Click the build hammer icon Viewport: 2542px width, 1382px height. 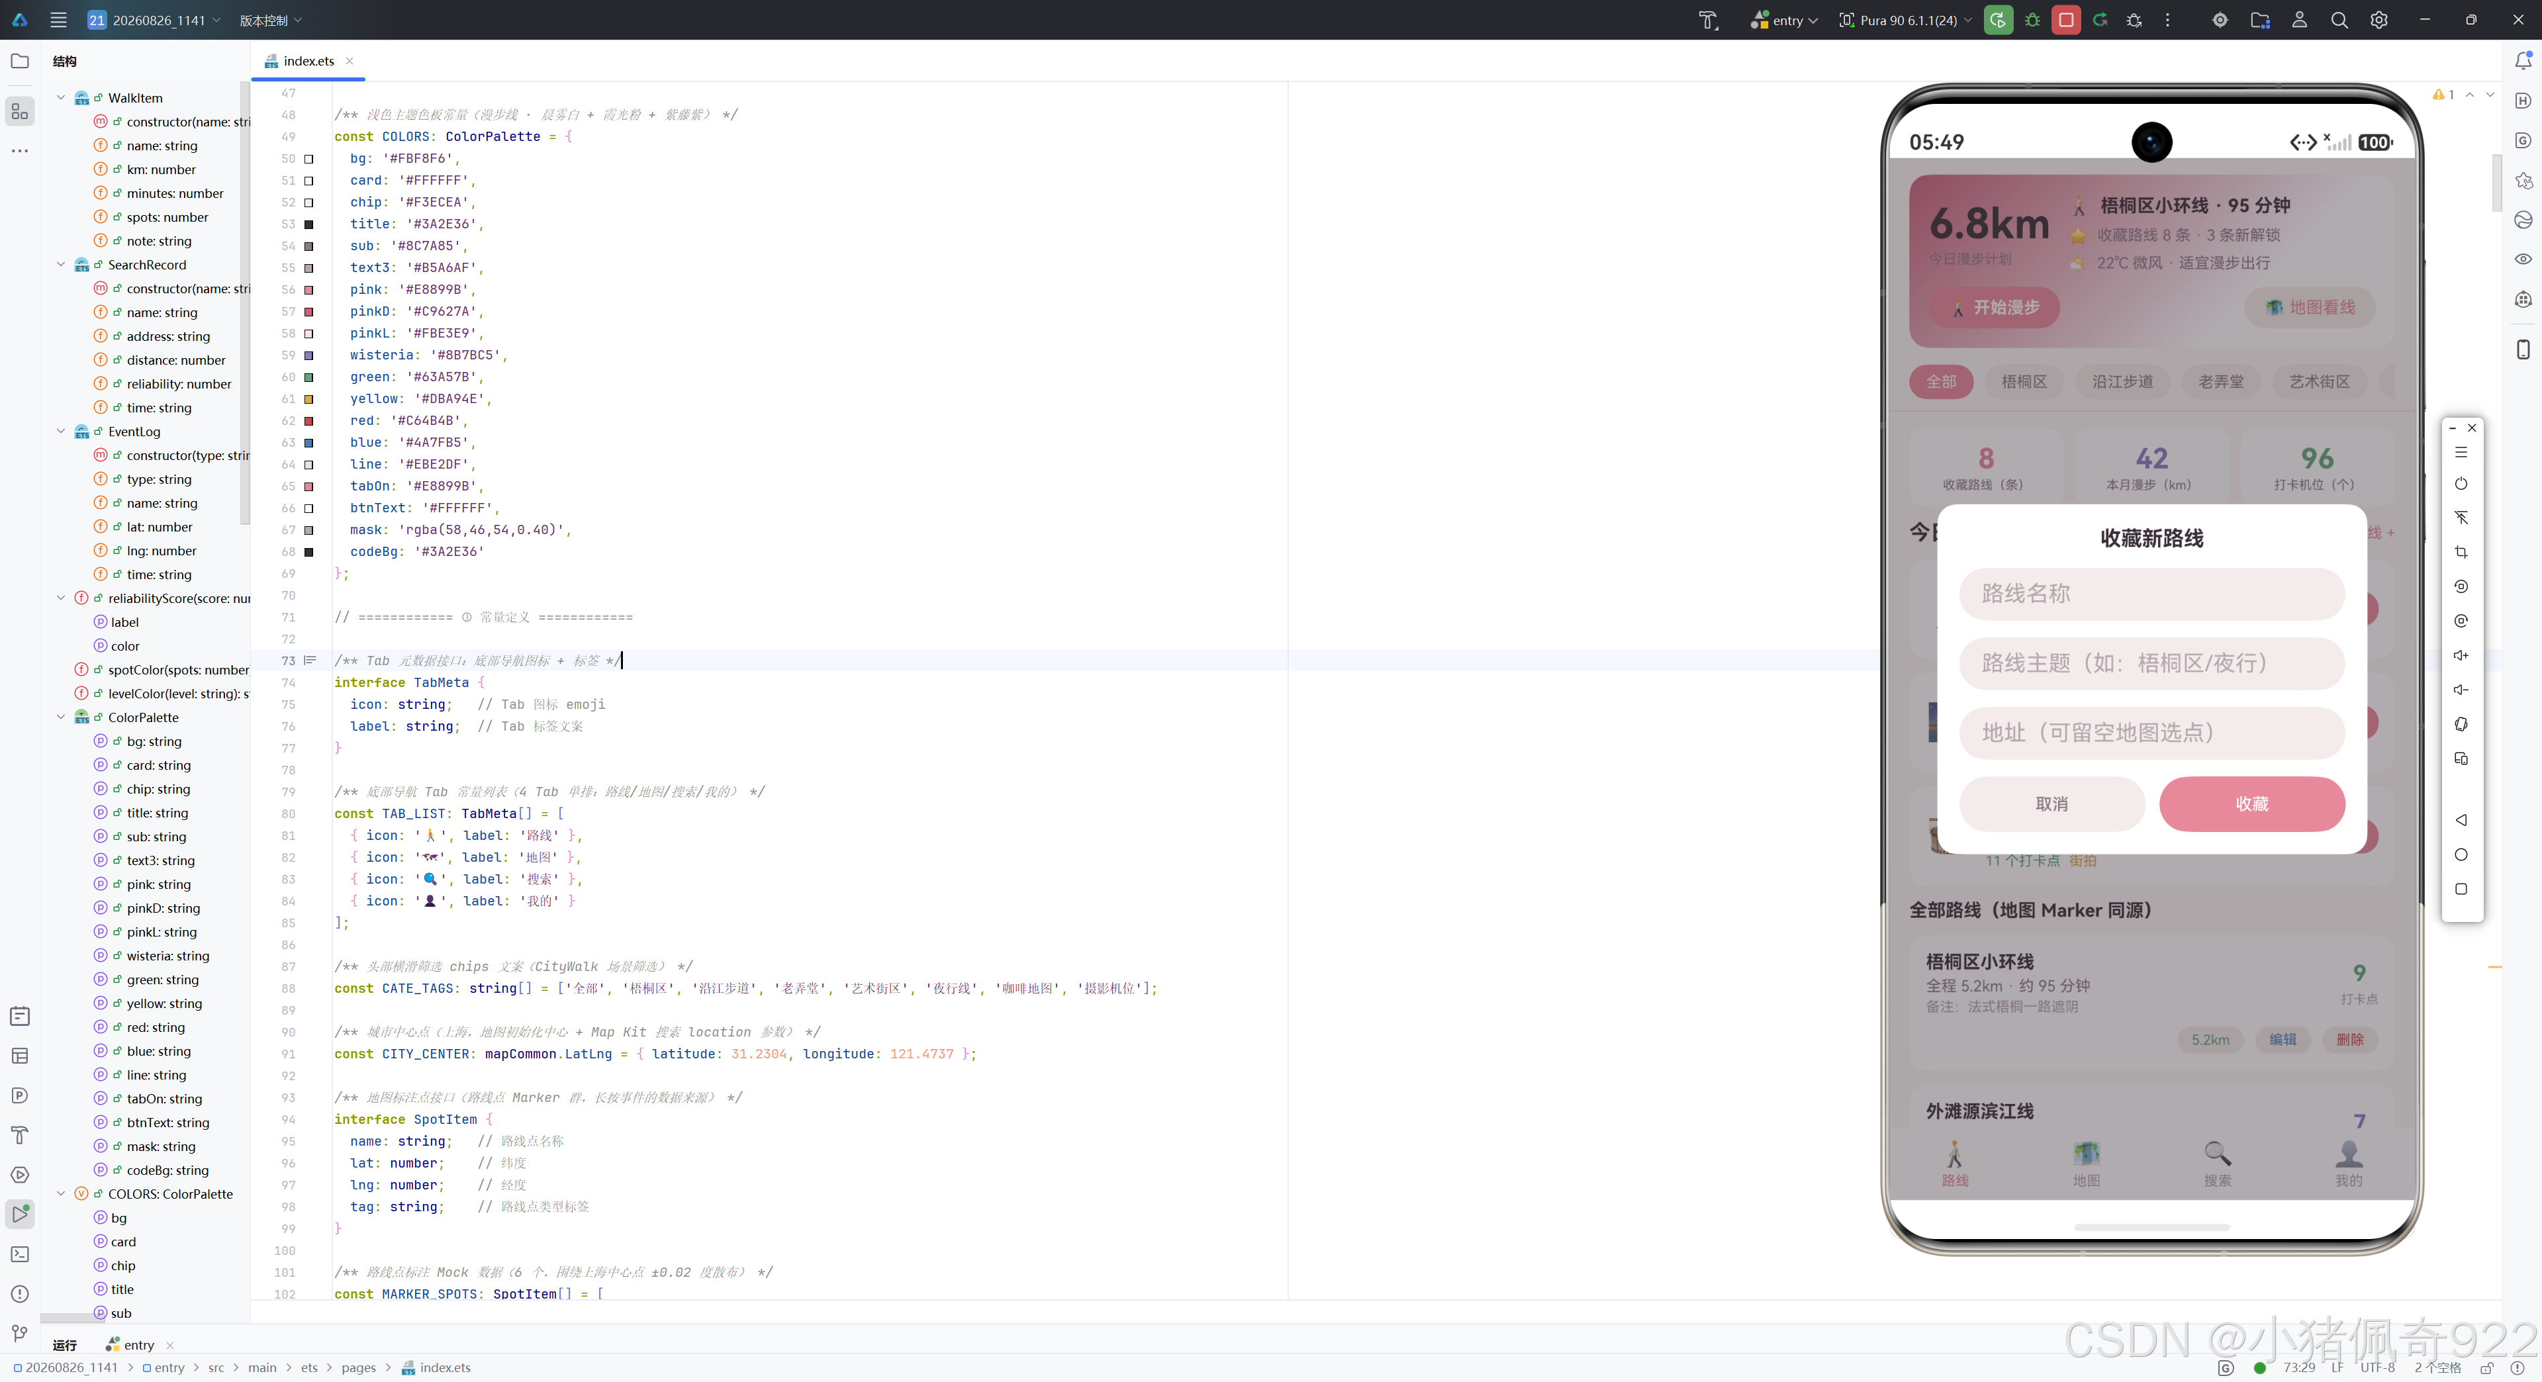point(1708,20)
